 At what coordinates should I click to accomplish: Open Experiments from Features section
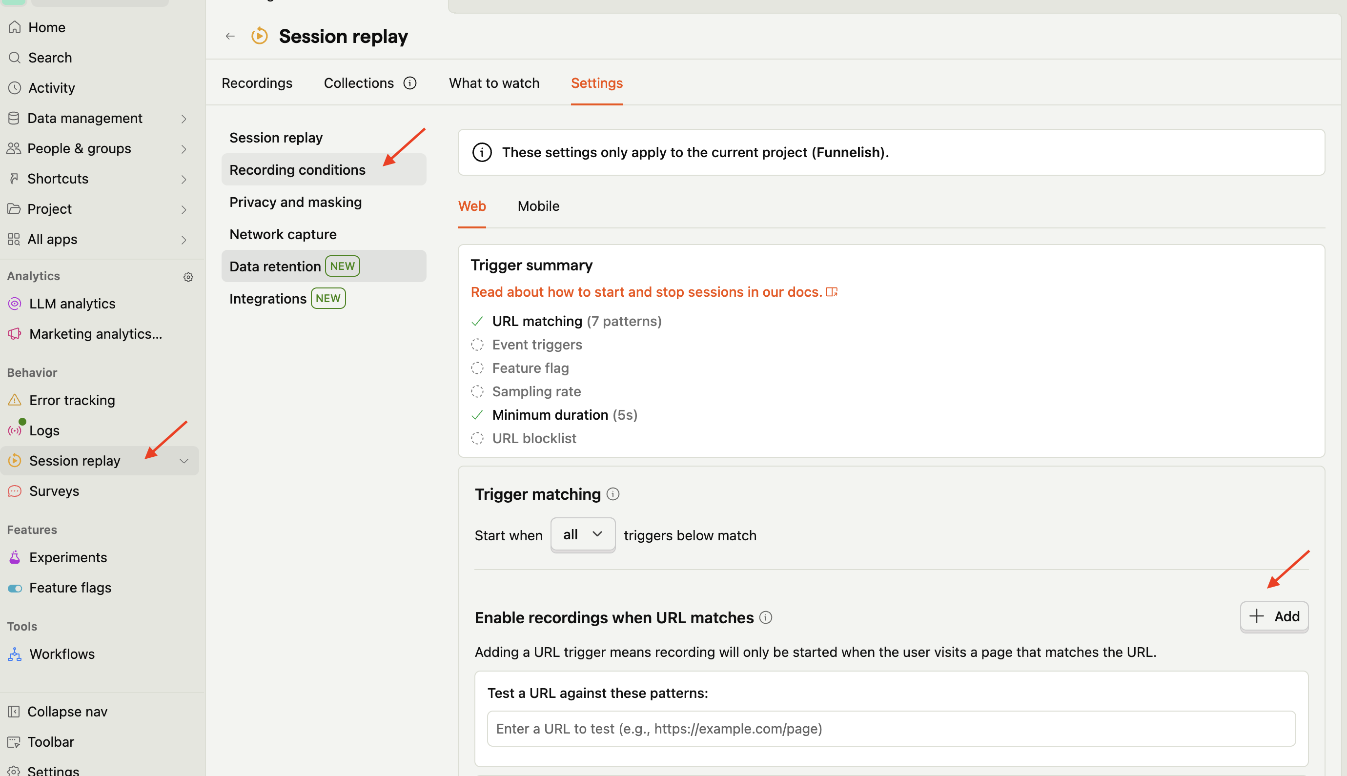(x=68, y=557)
